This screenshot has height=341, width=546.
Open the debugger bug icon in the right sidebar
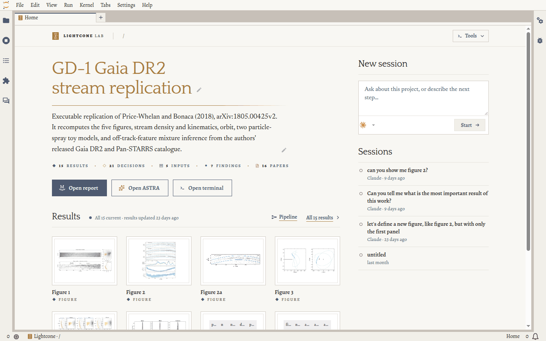click(x=540, y=41)
